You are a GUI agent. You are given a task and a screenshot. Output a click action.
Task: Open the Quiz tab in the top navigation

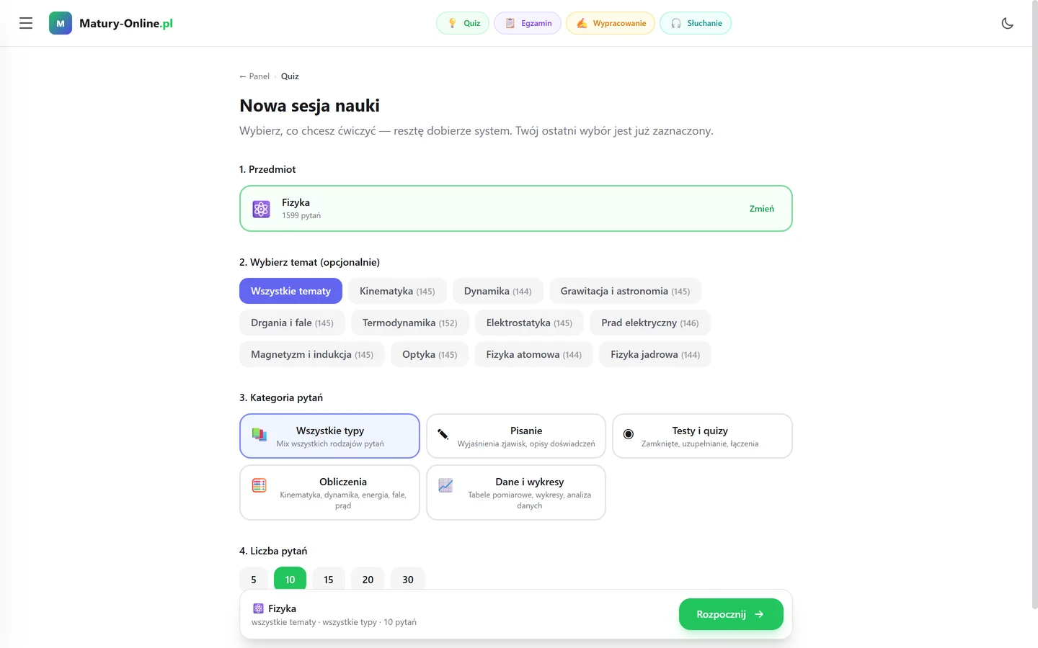tap(463, 23)
